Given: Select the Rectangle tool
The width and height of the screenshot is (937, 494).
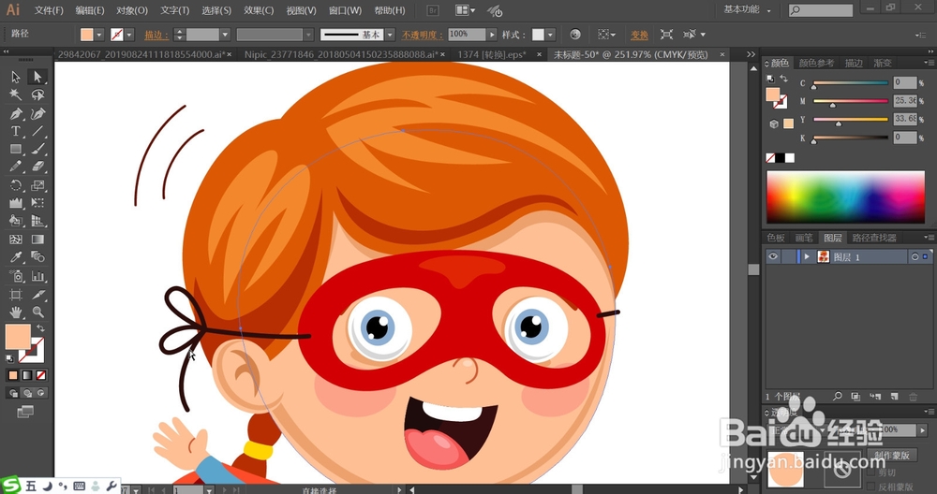Looking at the screenshot, I should click(16, 149).
